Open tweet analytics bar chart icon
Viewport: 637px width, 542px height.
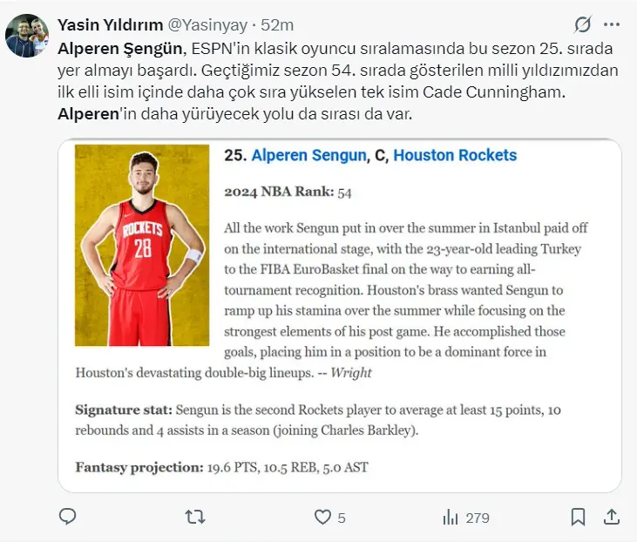click(451, 517)
